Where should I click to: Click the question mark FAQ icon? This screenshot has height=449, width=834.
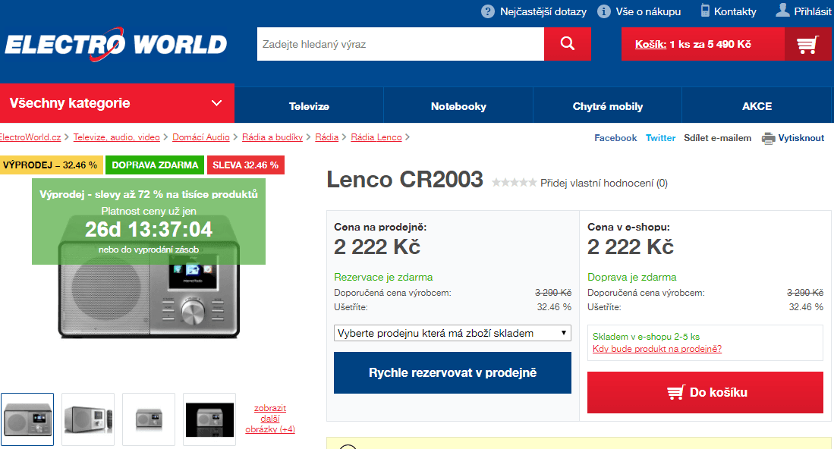click(x=488, y=11)
